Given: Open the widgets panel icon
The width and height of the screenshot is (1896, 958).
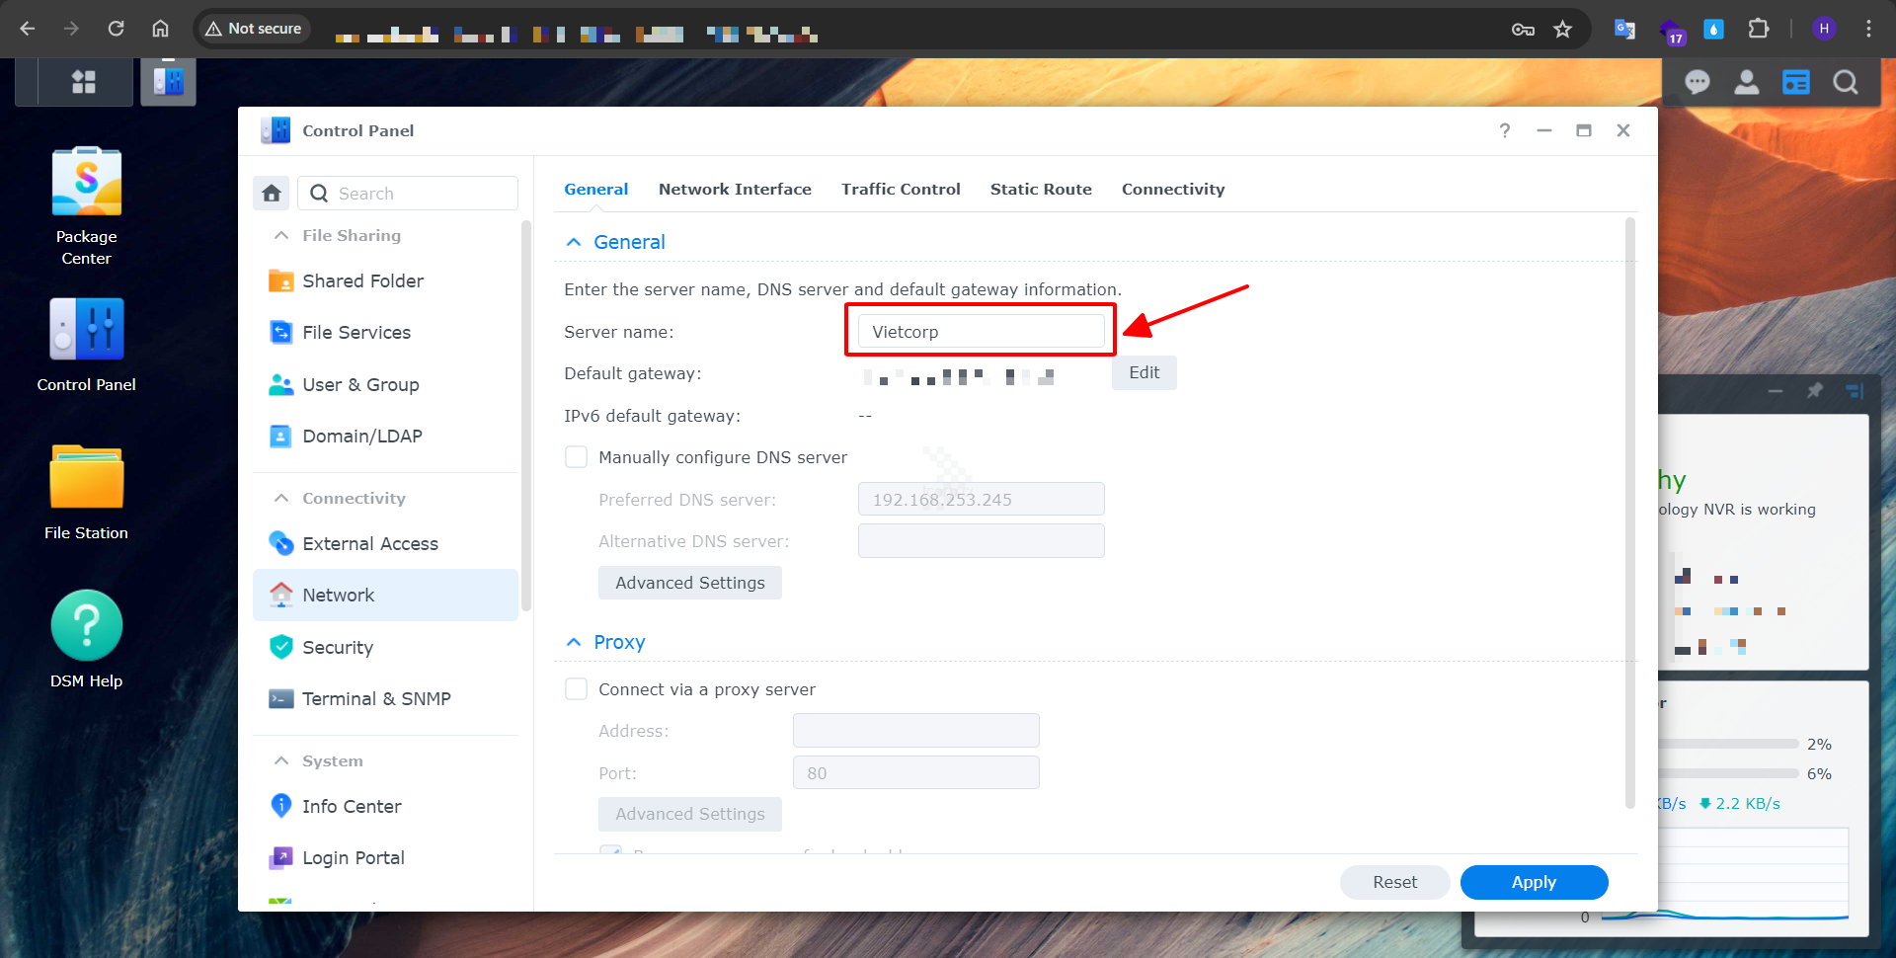Looking at the screenshot, I should [1795, 82].
